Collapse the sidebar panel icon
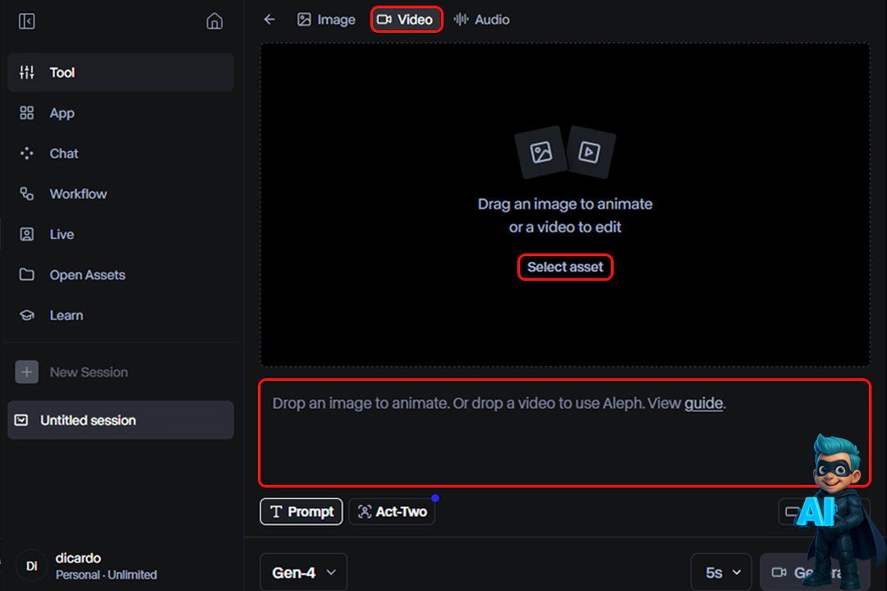This screenshot has width=887, height=591. pos(27,21)
